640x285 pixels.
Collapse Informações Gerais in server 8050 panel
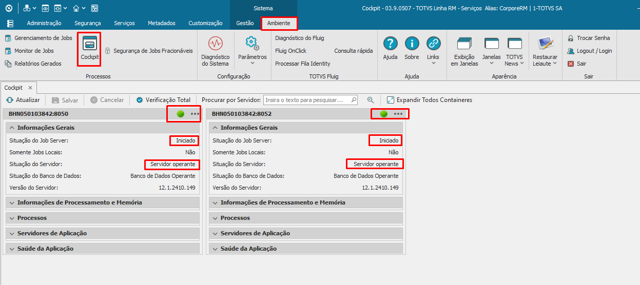click(103, 128)
